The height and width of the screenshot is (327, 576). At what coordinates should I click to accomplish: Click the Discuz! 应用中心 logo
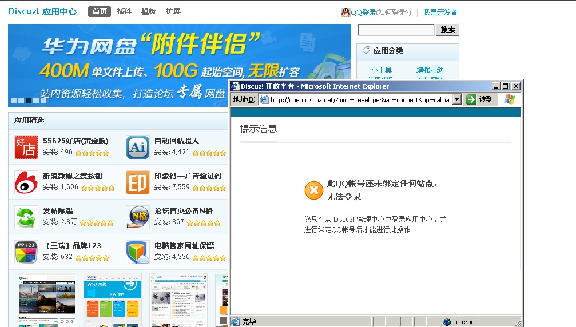point(42,11)
